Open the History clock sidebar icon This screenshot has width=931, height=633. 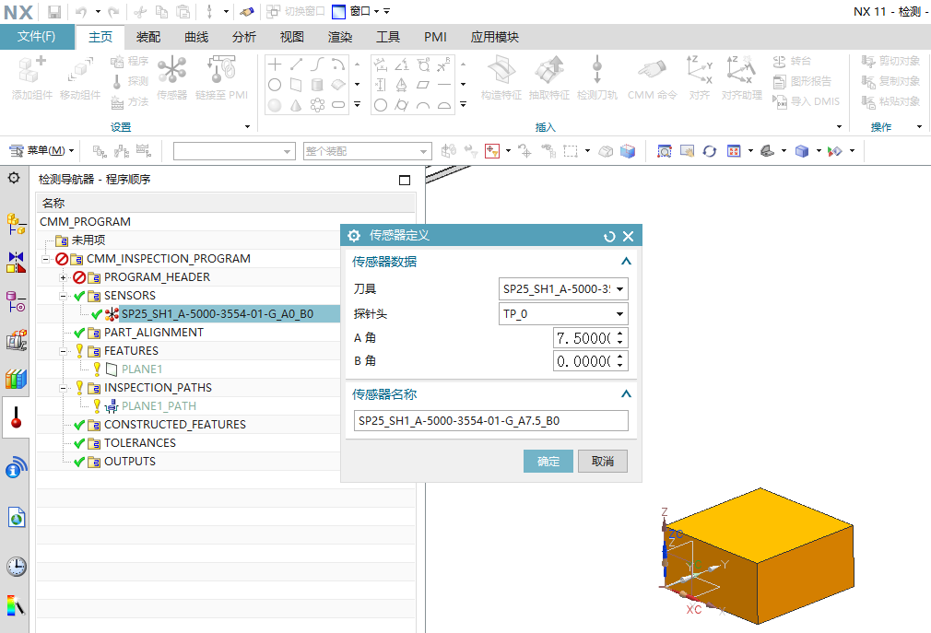point(16,567)
